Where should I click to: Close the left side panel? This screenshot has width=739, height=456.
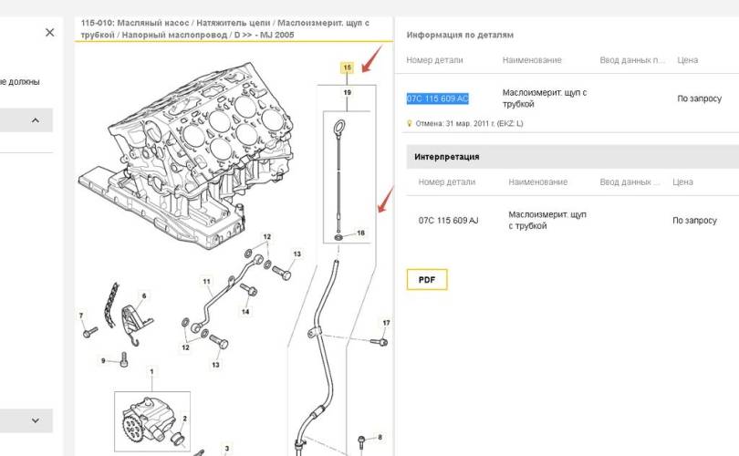pos(49,32)
